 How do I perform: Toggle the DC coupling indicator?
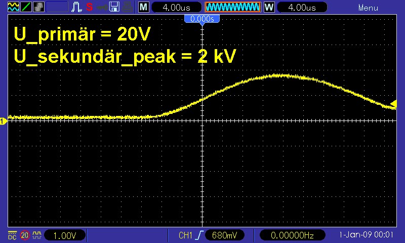[x=12, y=235]
